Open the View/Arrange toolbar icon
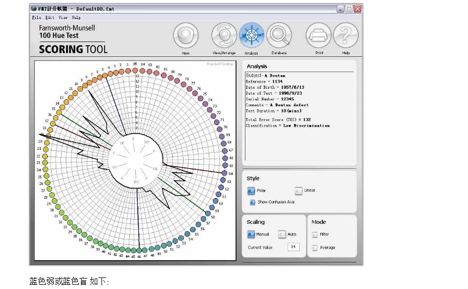 point(224,36)
